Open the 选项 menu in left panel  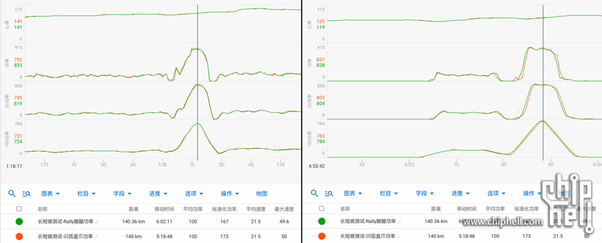(194, 193)
